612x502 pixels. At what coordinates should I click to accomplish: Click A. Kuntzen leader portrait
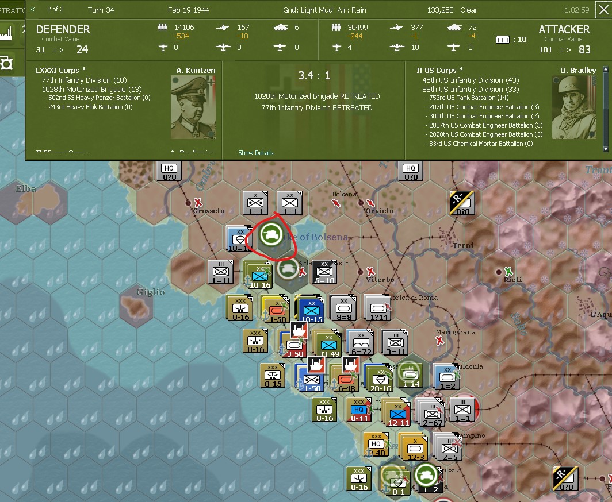click(193, 107)
